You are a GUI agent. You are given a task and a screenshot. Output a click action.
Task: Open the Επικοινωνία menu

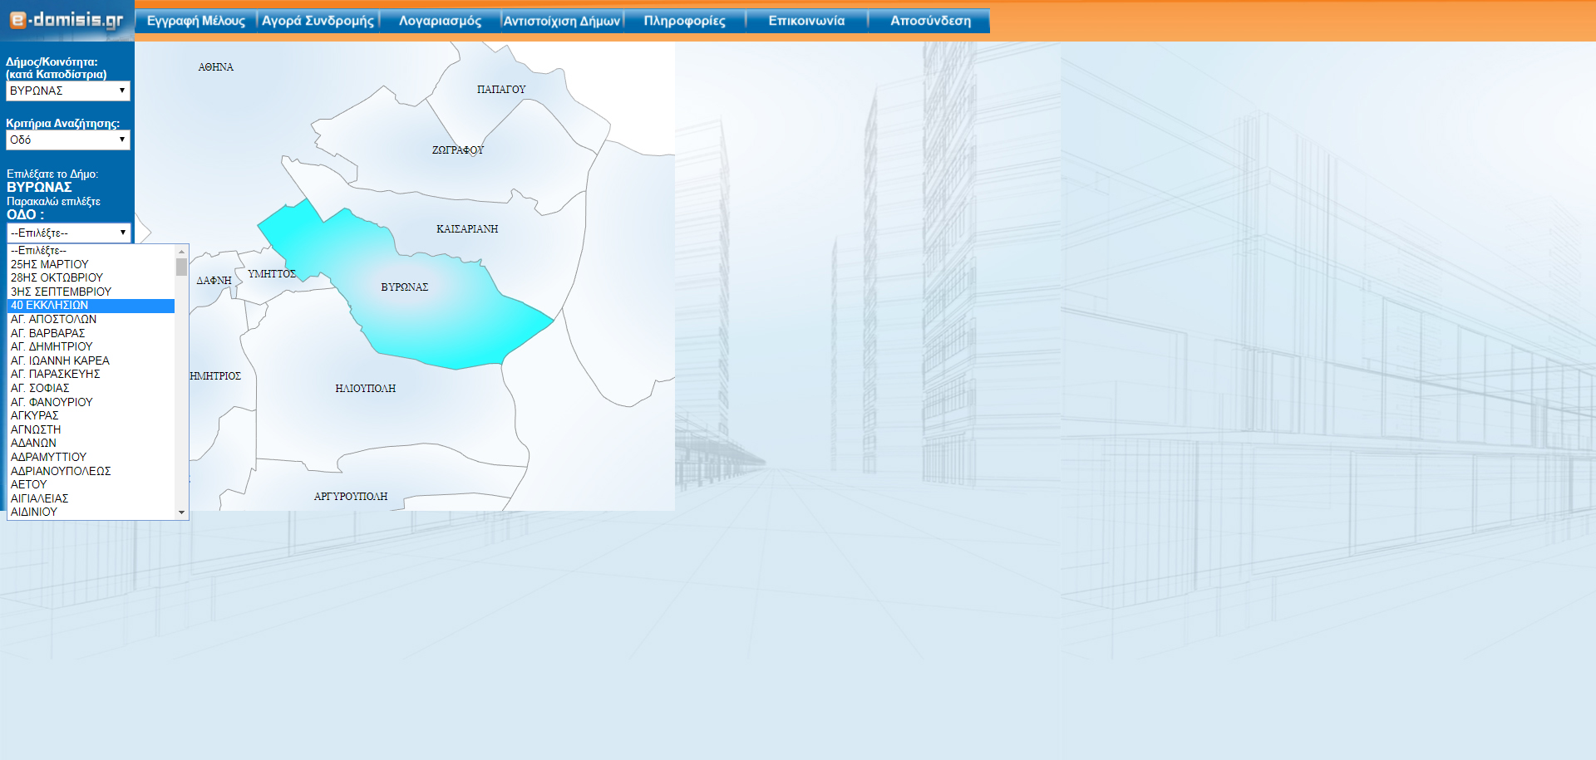tap(806, 21)
